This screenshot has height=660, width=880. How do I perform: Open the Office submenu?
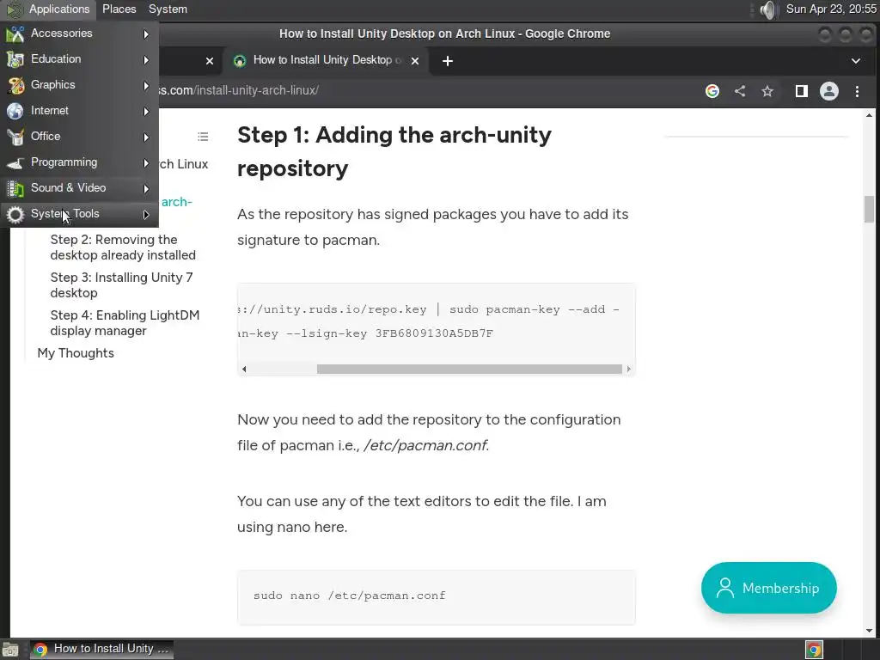(x=79, y=137)
